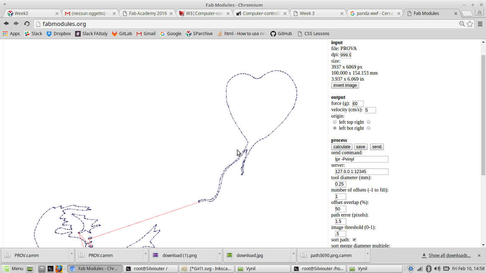Image resolution: width=486 pixels, height=273 pixels.
Task: Open the SParchive bookmark
Action: (199, 33)
